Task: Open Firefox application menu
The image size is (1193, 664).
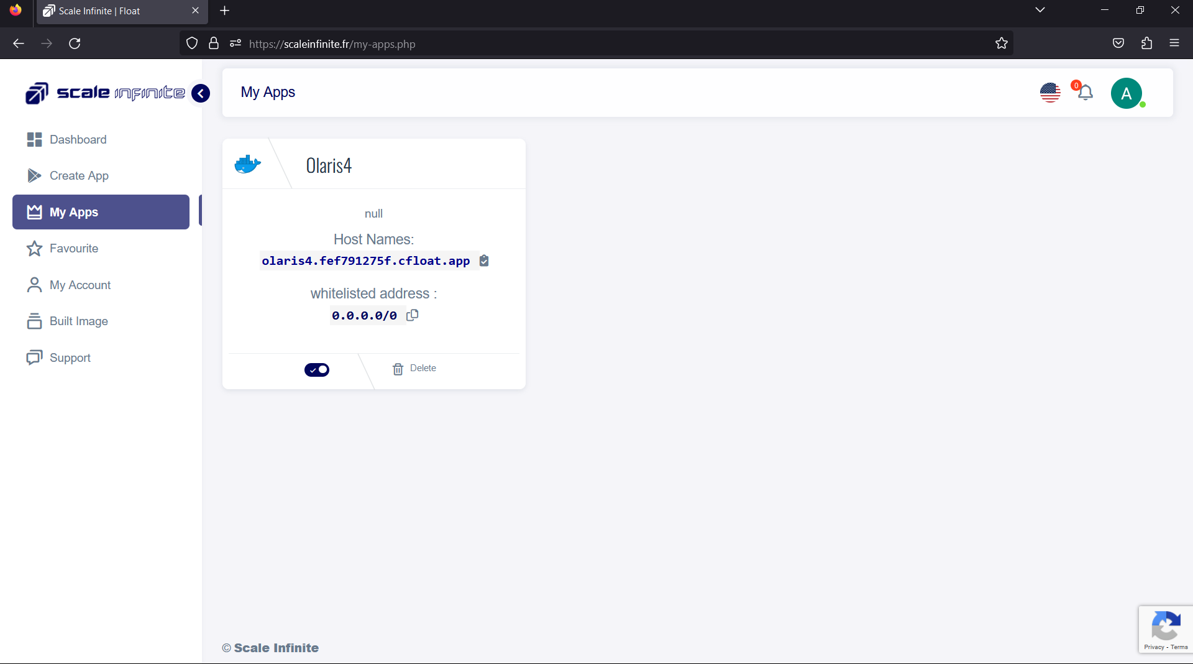Action: (1174, 44)
